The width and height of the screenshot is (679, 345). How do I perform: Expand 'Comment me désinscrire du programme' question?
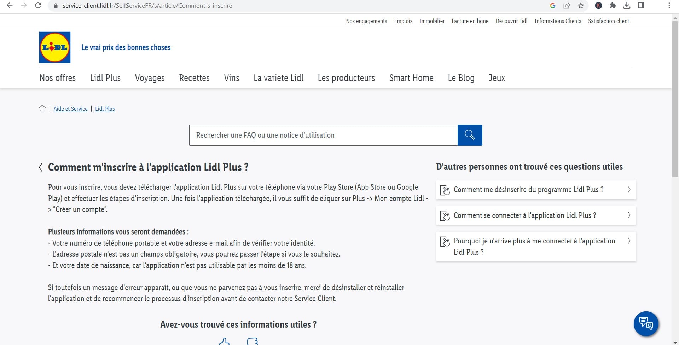(536, 190)
